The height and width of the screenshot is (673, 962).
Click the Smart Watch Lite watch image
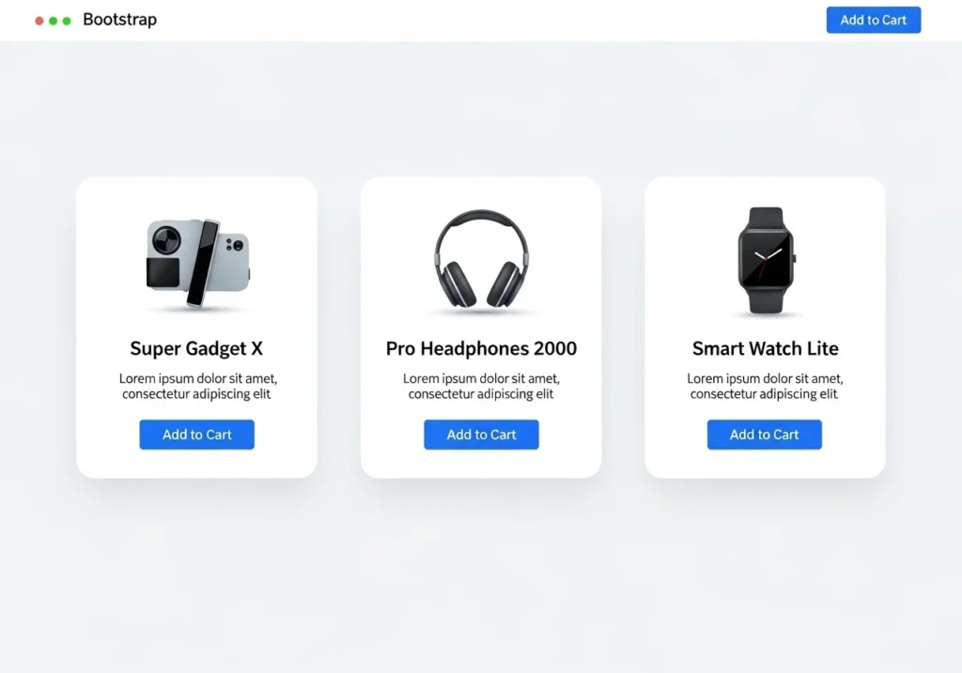coord(766,261)
